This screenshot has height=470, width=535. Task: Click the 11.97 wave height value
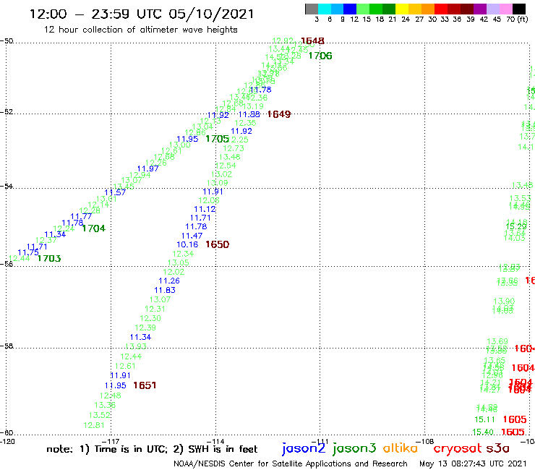(x=147, y=168)
